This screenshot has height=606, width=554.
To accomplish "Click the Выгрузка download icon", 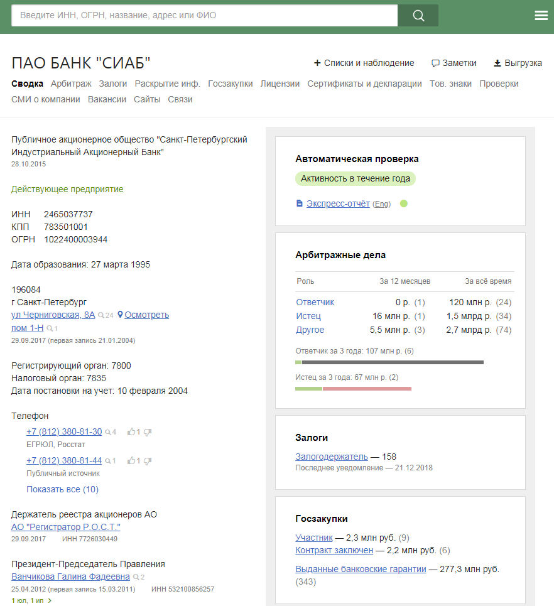I will pos(497,63).
